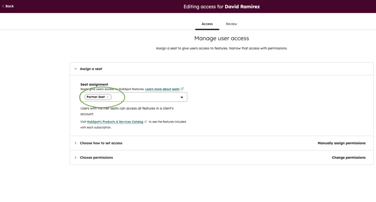Visit HubSpot's Products & Services Catalog link

[x=115, y=121]
